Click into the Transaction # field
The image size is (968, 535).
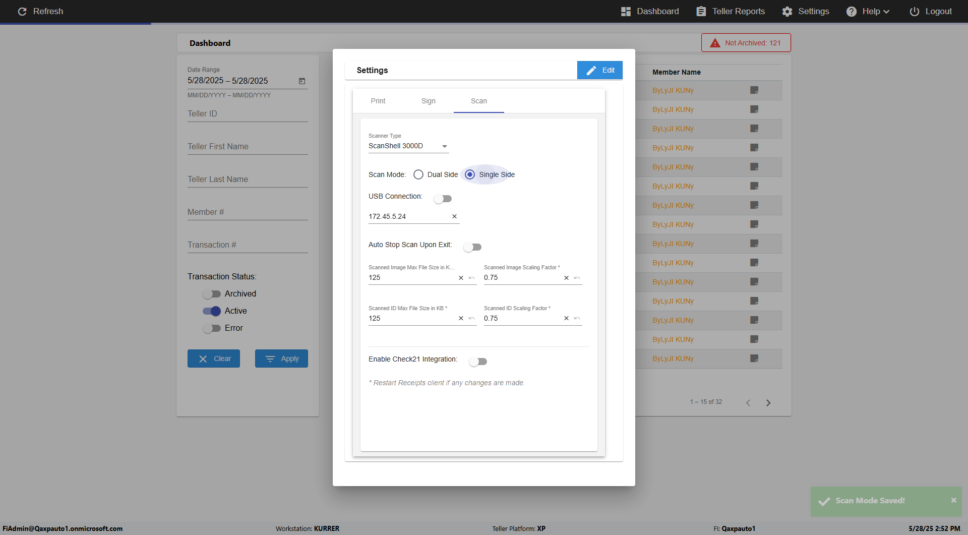tap(248, 245)
